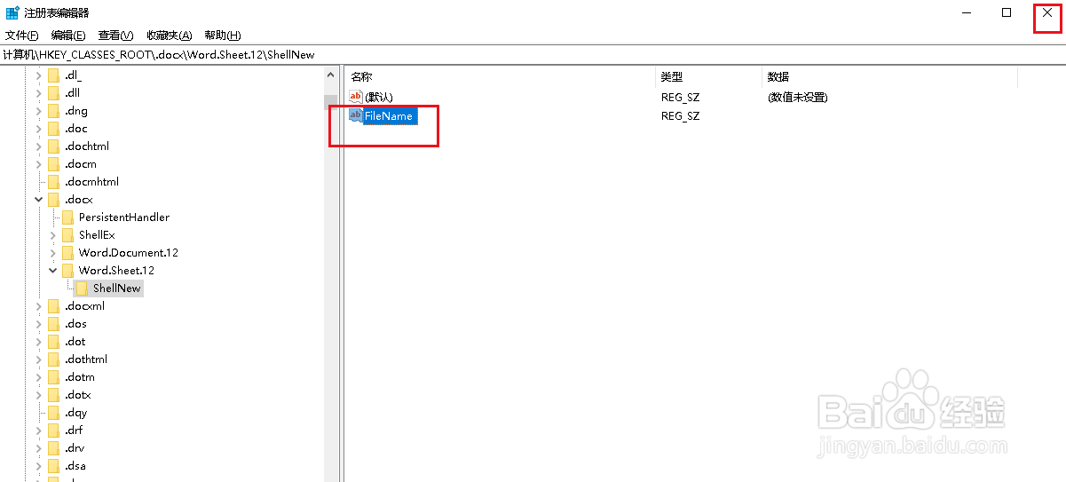Select the .dotm folder icon
The width and height of the screenshot is (1066, 482).
point(53,377)
